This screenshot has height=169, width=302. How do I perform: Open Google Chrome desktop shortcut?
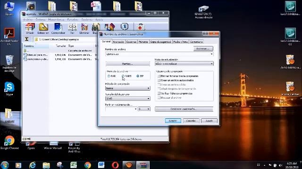pyautogui.click(x=9, y=142)
